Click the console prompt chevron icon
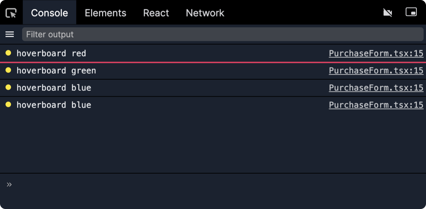The image size is (426, 209). click(9, 185)
